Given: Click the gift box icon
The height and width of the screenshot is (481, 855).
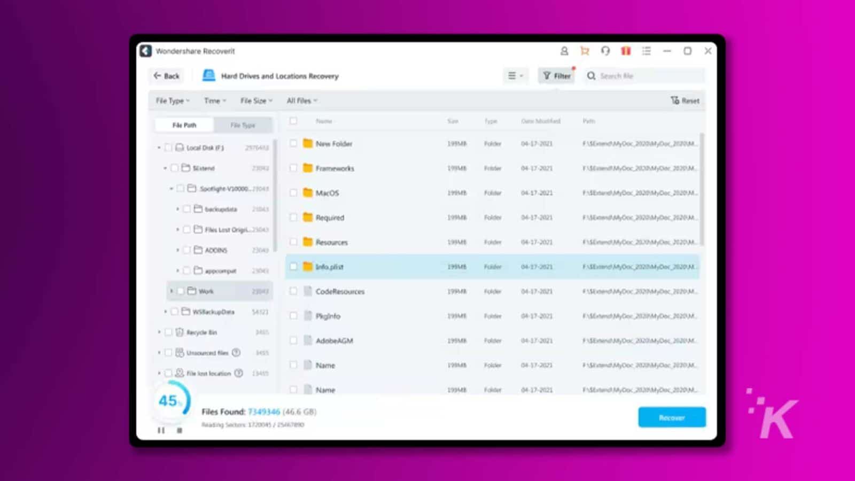Looking at the screenshot, I should click(626, 51).
